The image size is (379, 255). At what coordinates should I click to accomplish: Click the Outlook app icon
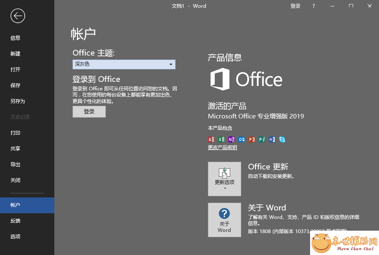[242, 139]
